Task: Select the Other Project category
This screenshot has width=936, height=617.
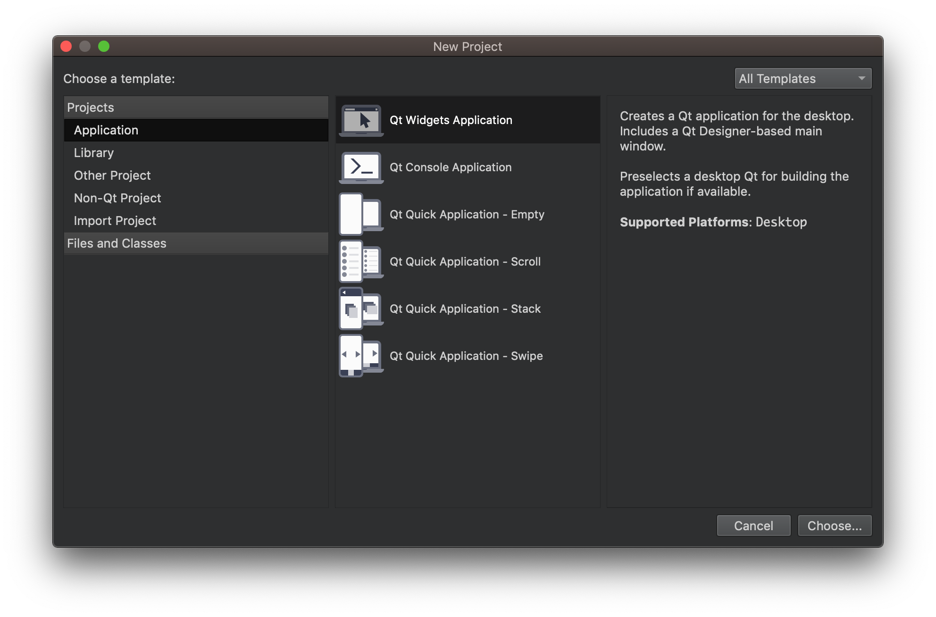Action: pyautogui.click(x=196, y=175)
